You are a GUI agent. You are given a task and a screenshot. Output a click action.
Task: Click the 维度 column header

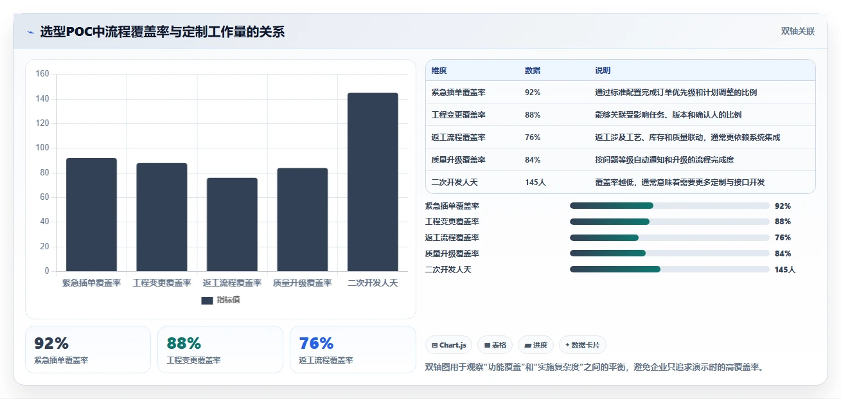tap(439, 71)
